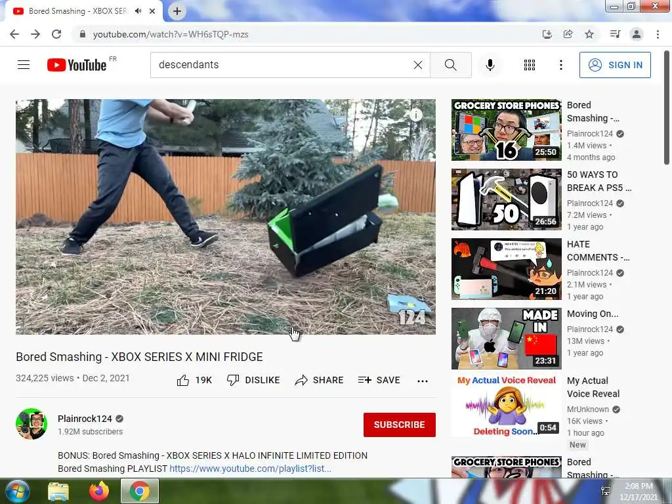Open YouTube settings three-dot menu
This screenshot has height=504, width=672.
tap(560, 65)
